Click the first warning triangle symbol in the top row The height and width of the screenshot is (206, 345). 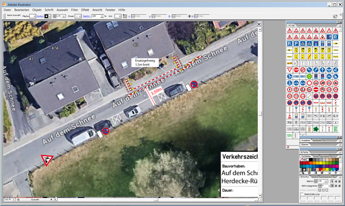coord(290,30)
